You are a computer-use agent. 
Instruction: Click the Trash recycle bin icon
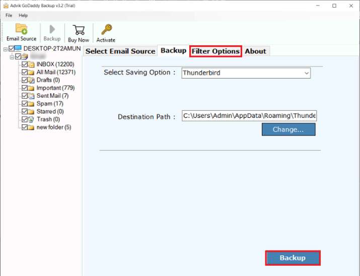coord(31,119)
